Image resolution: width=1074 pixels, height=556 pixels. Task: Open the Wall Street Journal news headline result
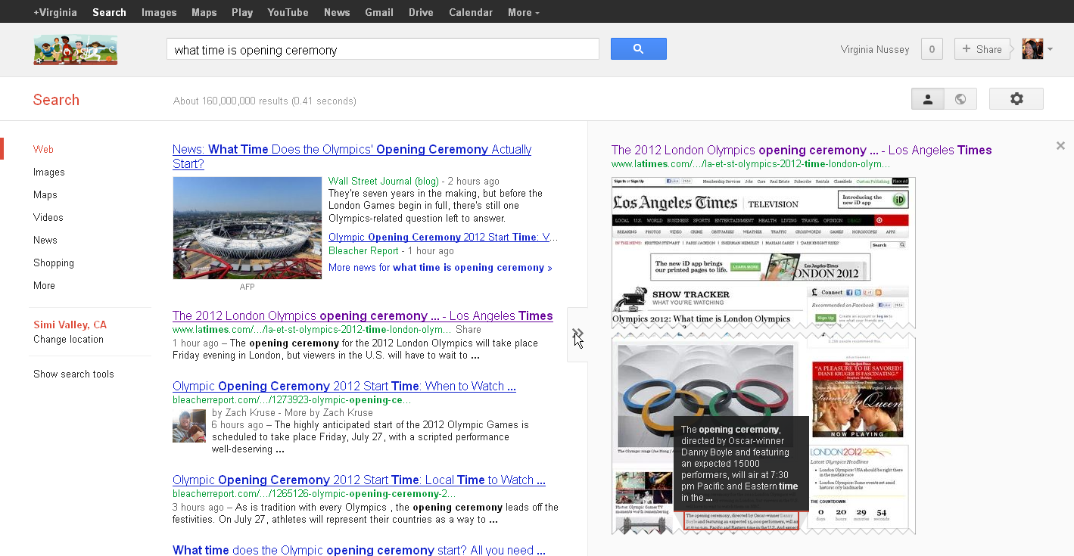point(352,157)
